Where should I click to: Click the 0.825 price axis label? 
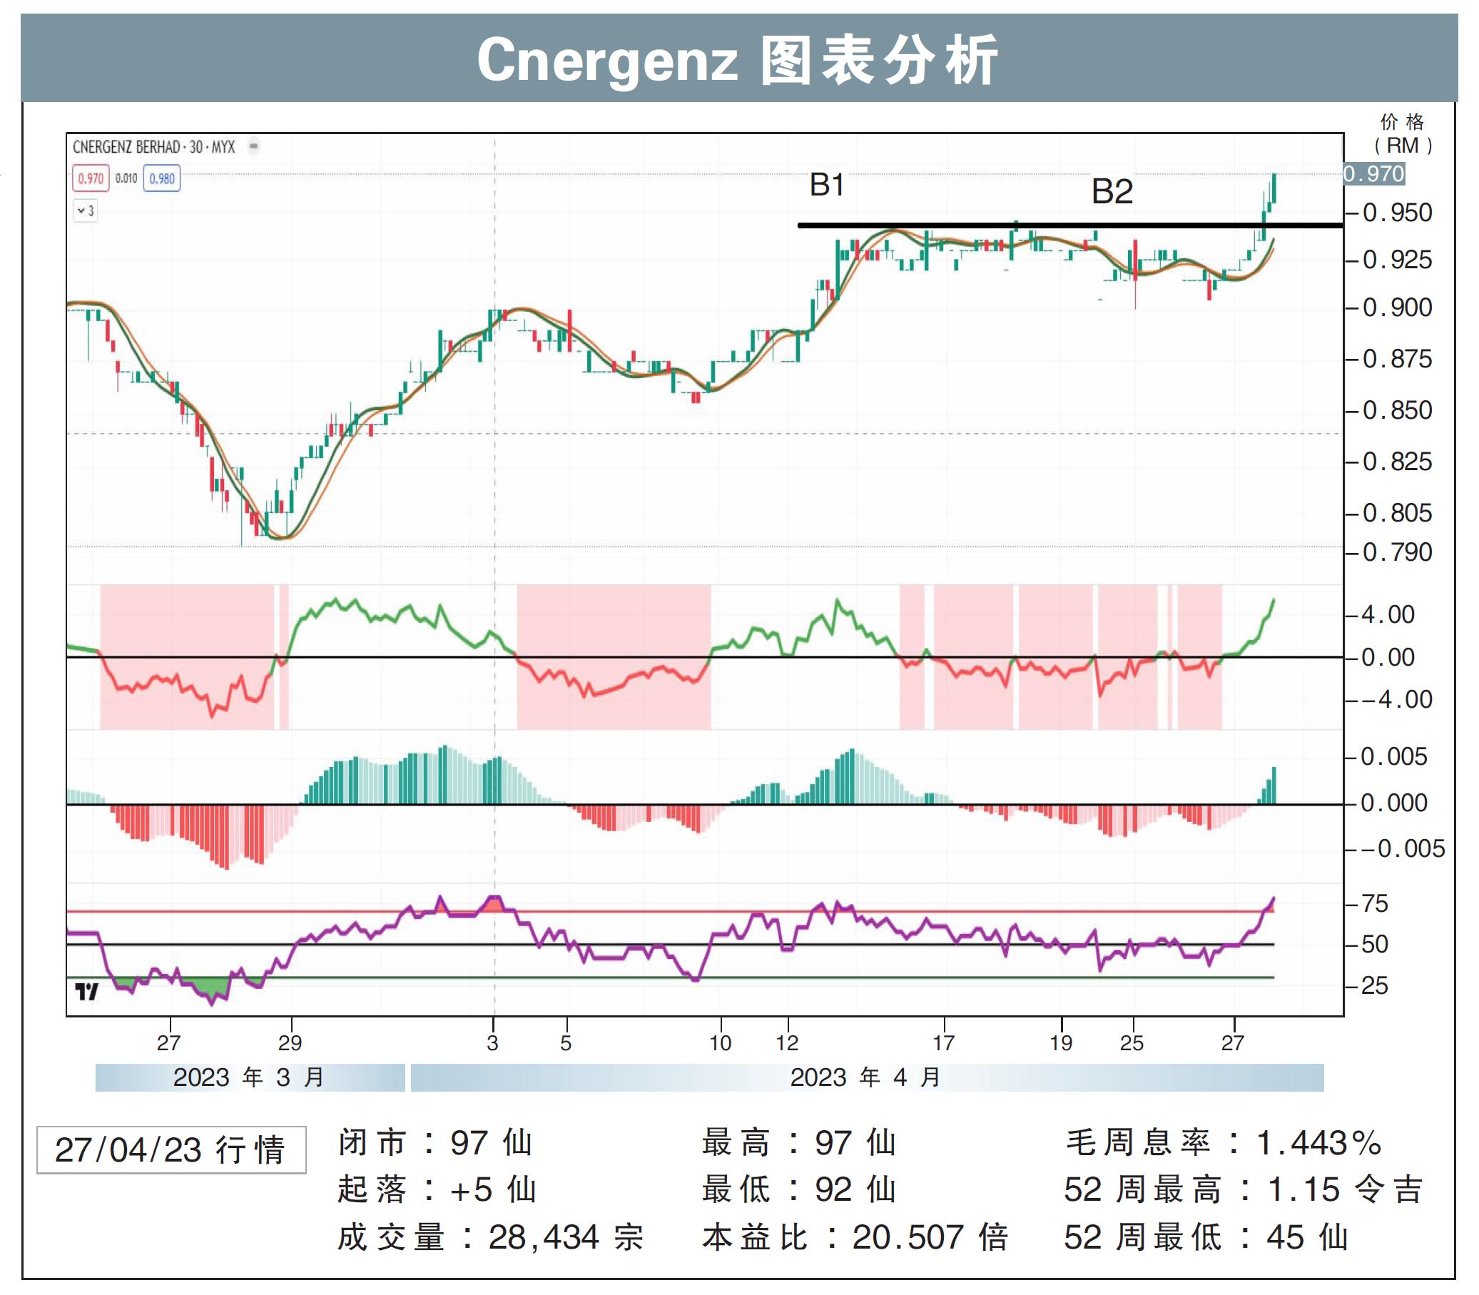(x=1396, y=462)
